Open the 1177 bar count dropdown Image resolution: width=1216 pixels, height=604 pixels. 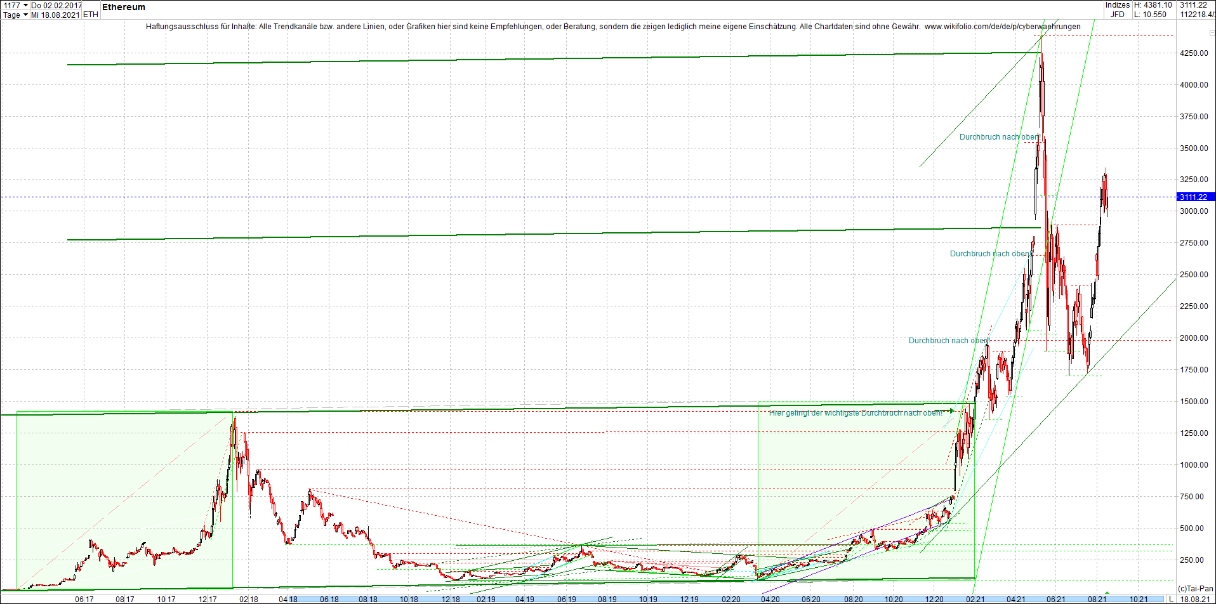25,5
